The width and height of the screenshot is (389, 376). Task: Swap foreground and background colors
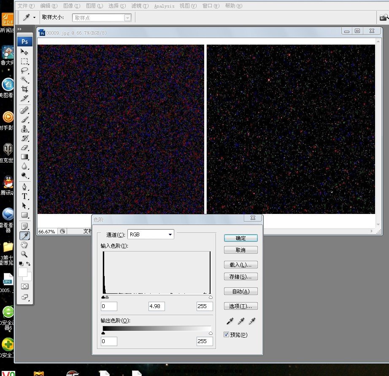point(28,264)
